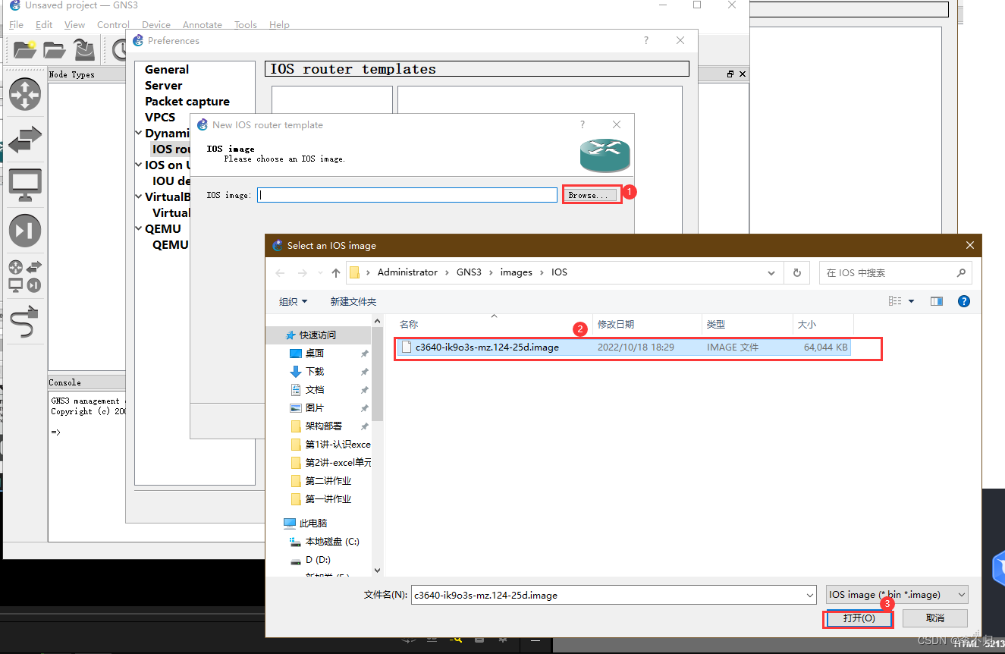The width and height of the screenshot is (1005, 654).
Task: Click the New IOS router template help question mark
Action: coord(583,124)
